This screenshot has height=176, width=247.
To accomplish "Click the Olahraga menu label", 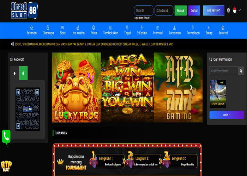I will [48, 33].
